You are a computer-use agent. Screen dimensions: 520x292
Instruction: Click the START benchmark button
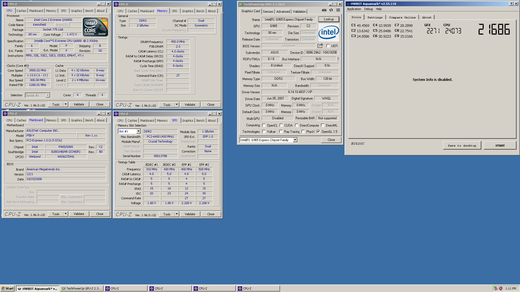click(500, 145)
